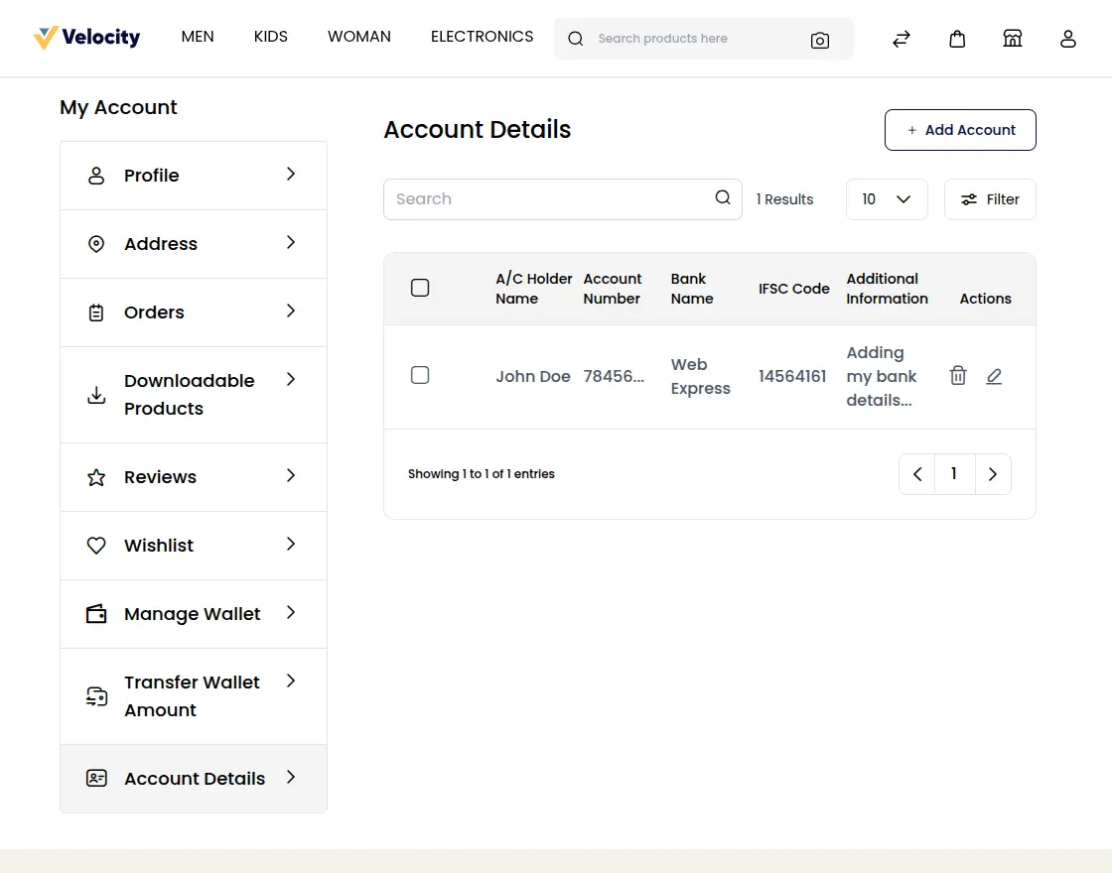Open the KIDS menu item
This screenshot has width=1112, height=873.
coord(270,36)
